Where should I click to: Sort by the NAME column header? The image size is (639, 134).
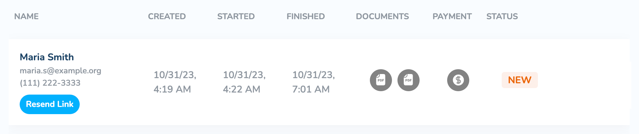[x=27, y=16]
